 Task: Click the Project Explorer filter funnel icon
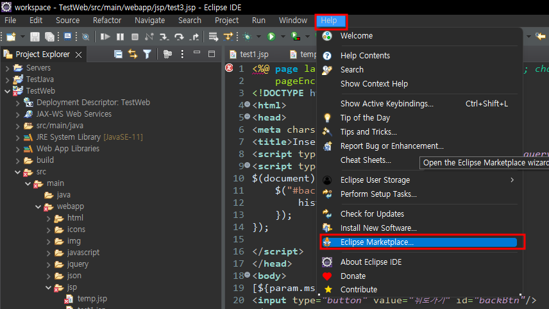point(147,54)
